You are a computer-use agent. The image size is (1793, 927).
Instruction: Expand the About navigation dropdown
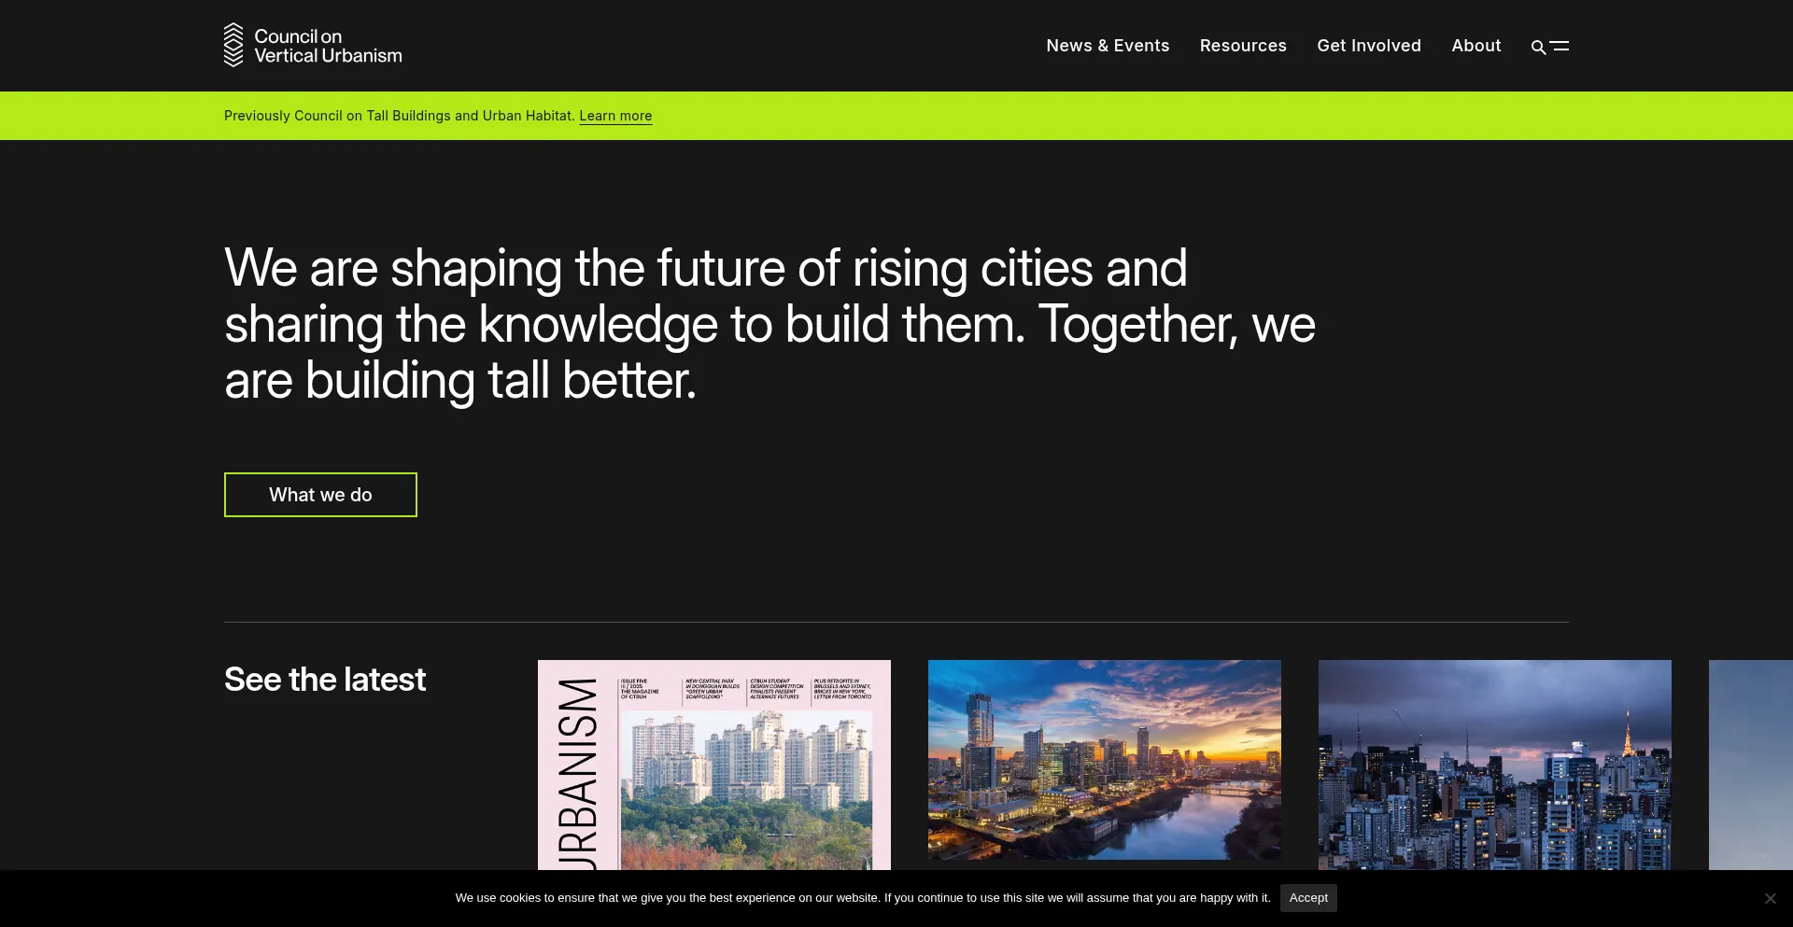[1475, 45]
